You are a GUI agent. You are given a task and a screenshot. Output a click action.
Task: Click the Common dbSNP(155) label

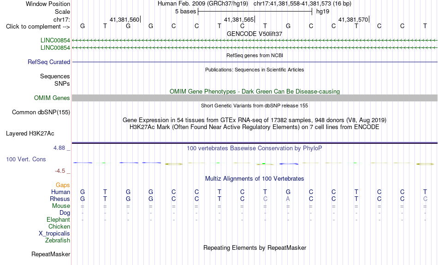[41, 112]
